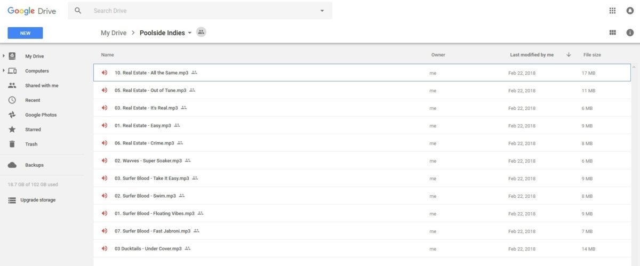Image resolution: width=640 pixels, height=266 pixels.
Task: Expand the My Drive tree arrow
Action: tap(4, 56)
